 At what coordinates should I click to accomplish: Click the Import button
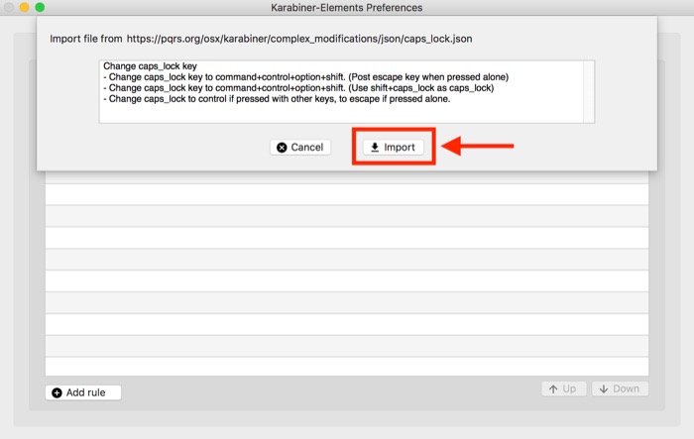[x=393, y=147]
